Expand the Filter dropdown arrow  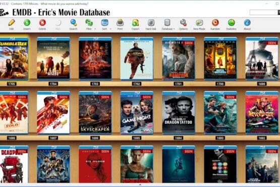(95, 29)
